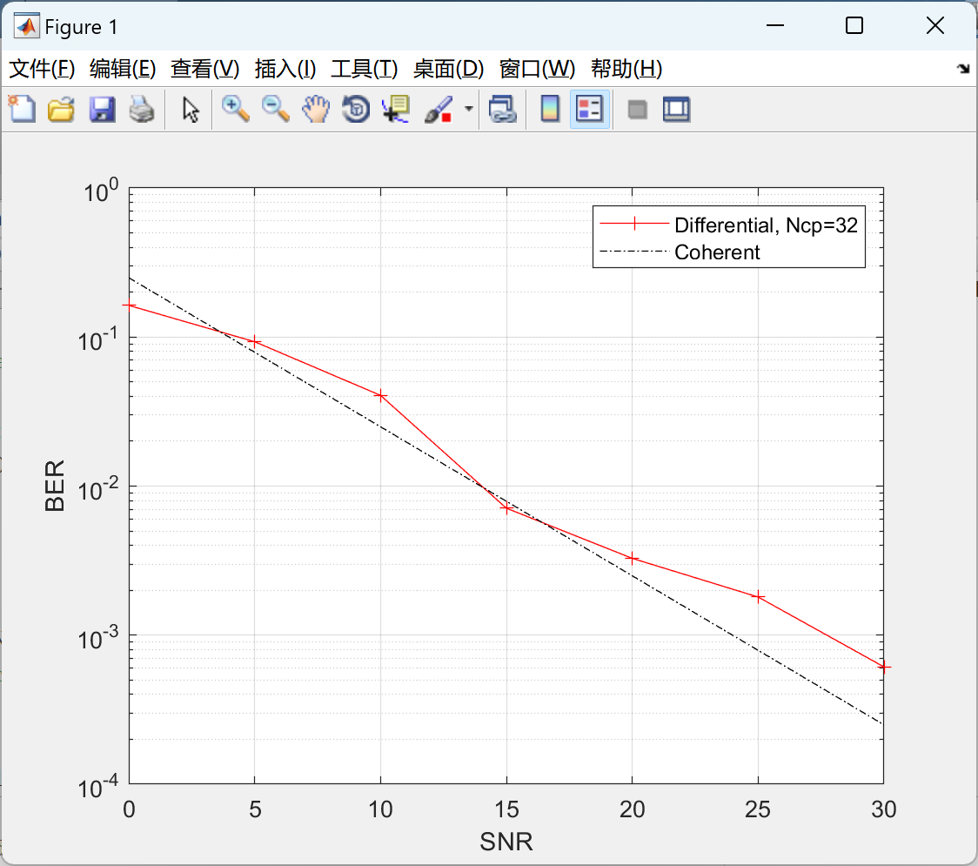Click the red data marker at SNR 20
978x866 pixels.
click(632, 559)
